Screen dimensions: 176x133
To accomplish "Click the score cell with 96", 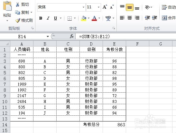I will click(114, 61).
